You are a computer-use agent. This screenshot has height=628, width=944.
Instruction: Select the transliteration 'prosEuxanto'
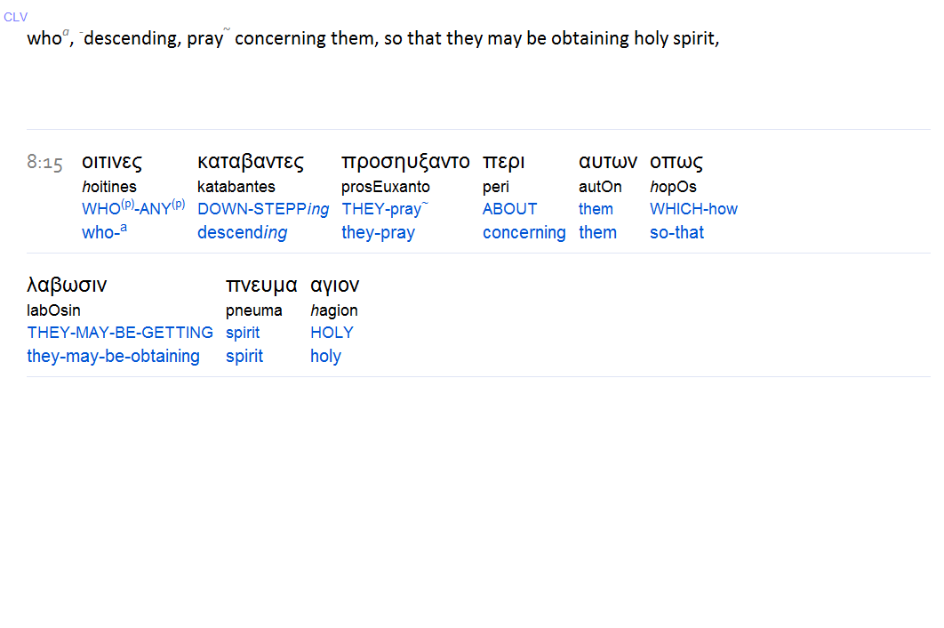386,187
